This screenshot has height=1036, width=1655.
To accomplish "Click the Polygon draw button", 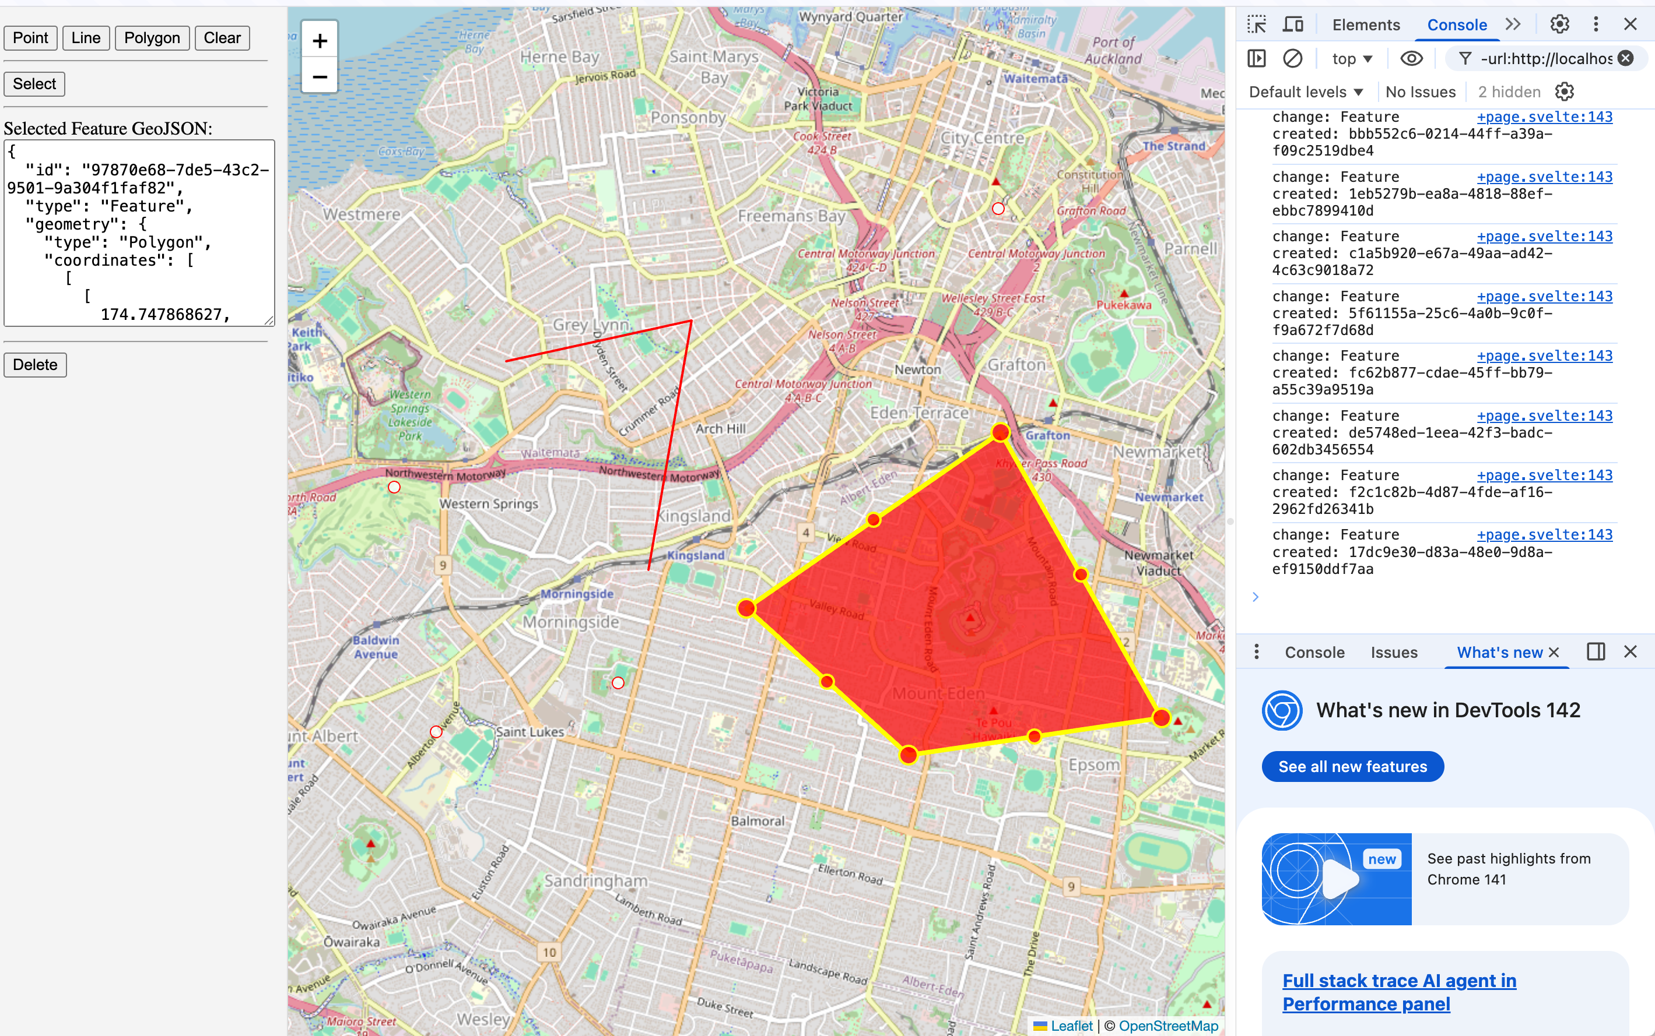I will [152, 38].
